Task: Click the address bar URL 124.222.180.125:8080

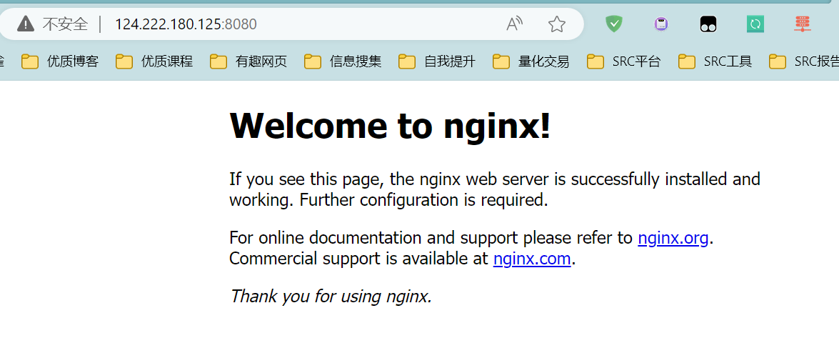Action: (186, 24)
